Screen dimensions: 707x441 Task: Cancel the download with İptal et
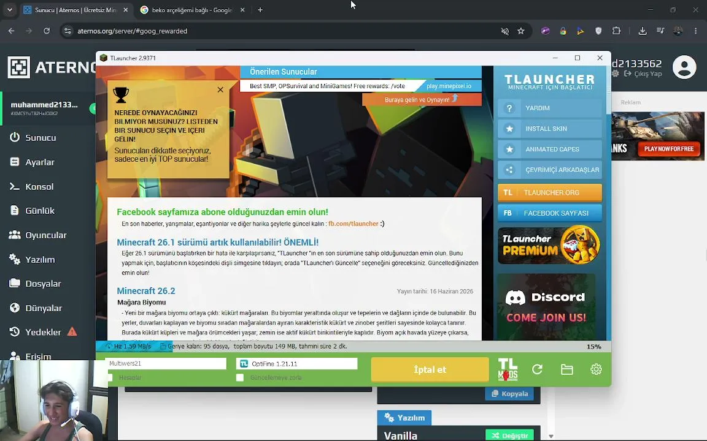pyautogui.click(x=430, y=369)
